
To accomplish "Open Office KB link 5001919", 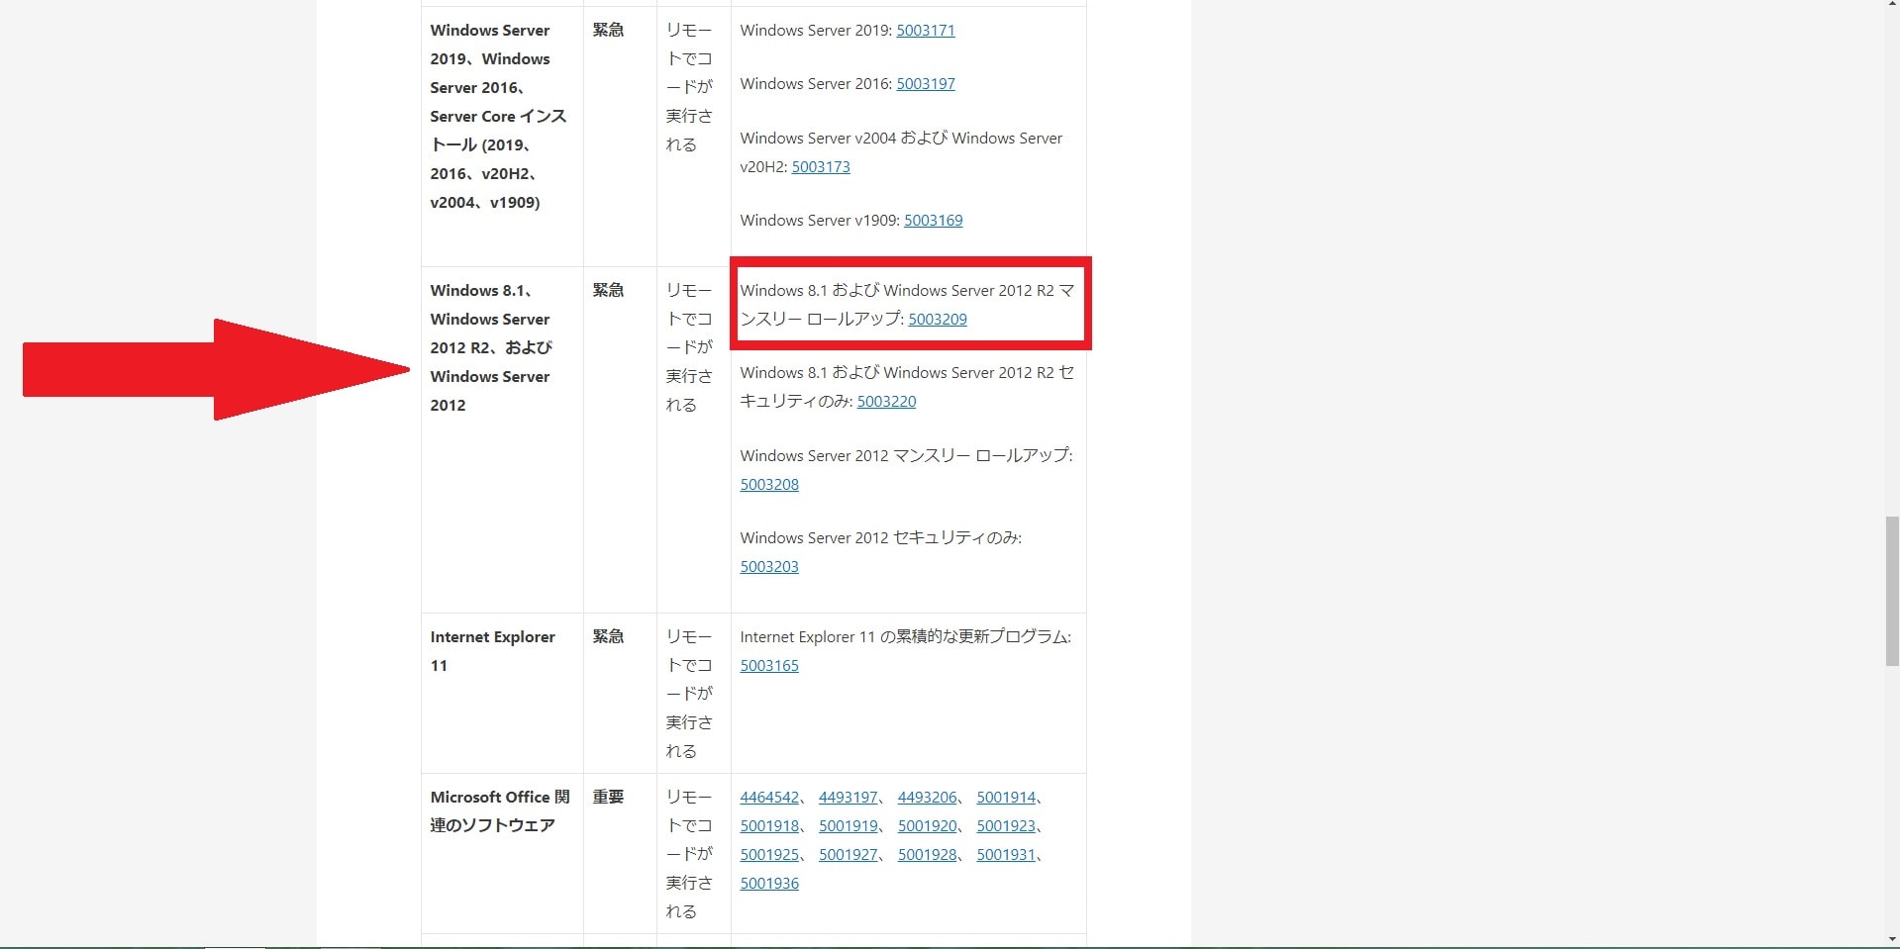I will pyautogui.click(x=849, y=826).
